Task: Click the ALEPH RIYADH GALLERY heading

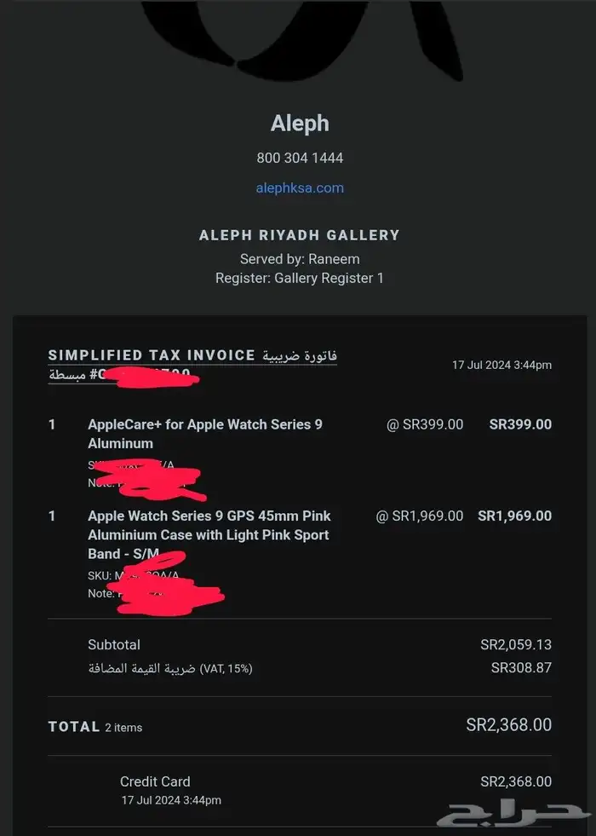Action: click(x=299, y=235)
